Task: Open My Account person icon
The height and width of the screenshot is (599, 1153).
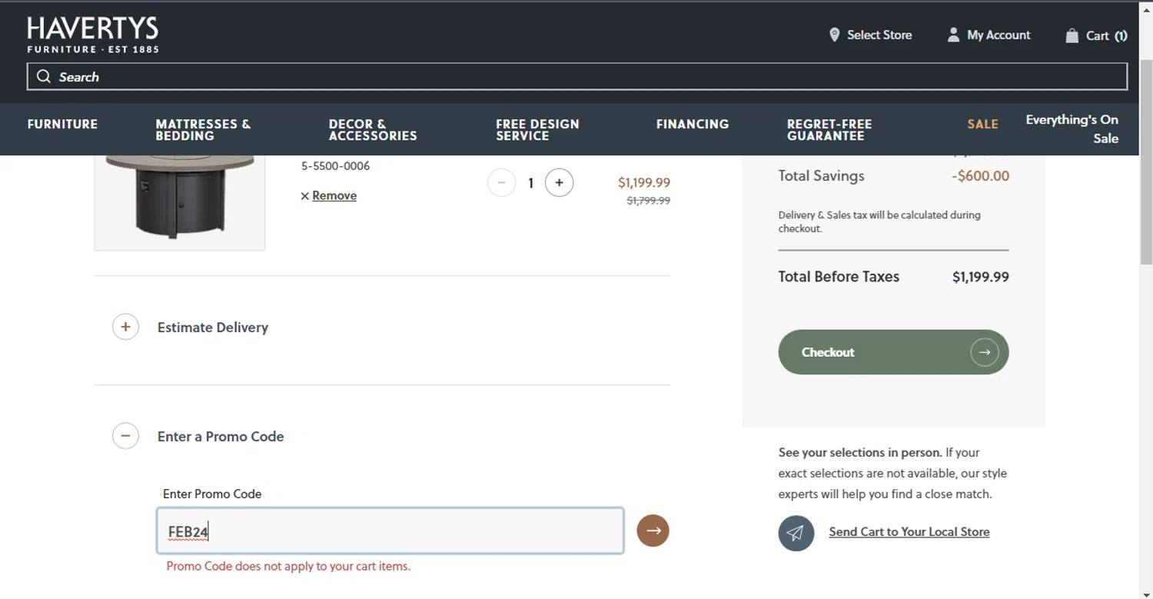Action: (x=953, y=35)
